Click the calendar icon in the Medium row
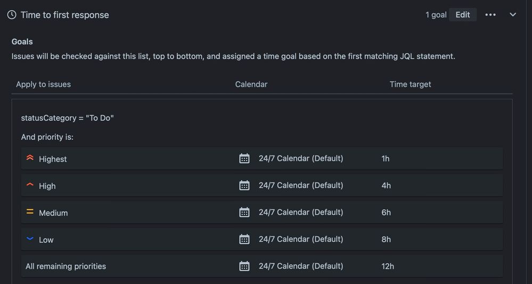Image resolution: width=532 pixels, height=284 pixels. click(244, 212)
